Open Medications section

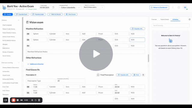[6, 48]
